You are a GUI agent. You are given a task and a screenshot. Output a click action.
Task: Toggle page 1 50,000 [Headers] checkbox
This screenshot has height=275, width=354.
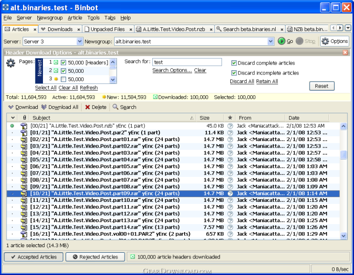point(63,62)
